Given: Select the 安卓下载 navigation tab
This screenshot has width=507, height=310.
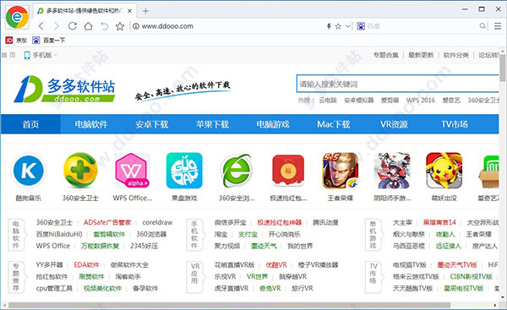Looking at the screenshot, I should (x=151, y=124).
